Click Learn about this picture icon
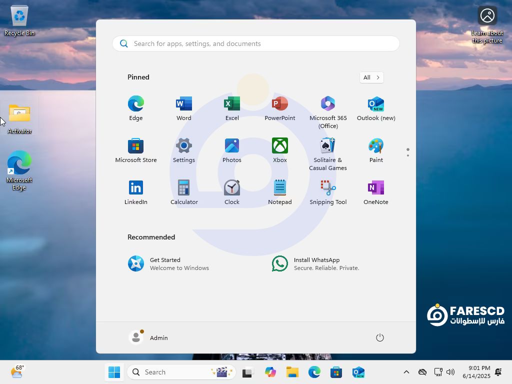Screen dimensions: 512x384 click(x=487, y=25)
